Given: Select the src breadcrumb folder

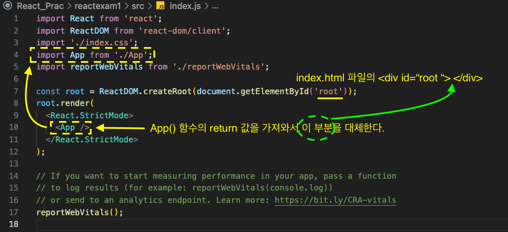Looking at the screenshot, I should click(x=138, y=6).
